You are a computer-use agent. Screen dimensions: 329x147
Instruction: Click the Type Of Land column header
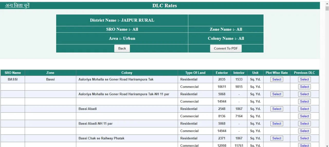point(195,73)
